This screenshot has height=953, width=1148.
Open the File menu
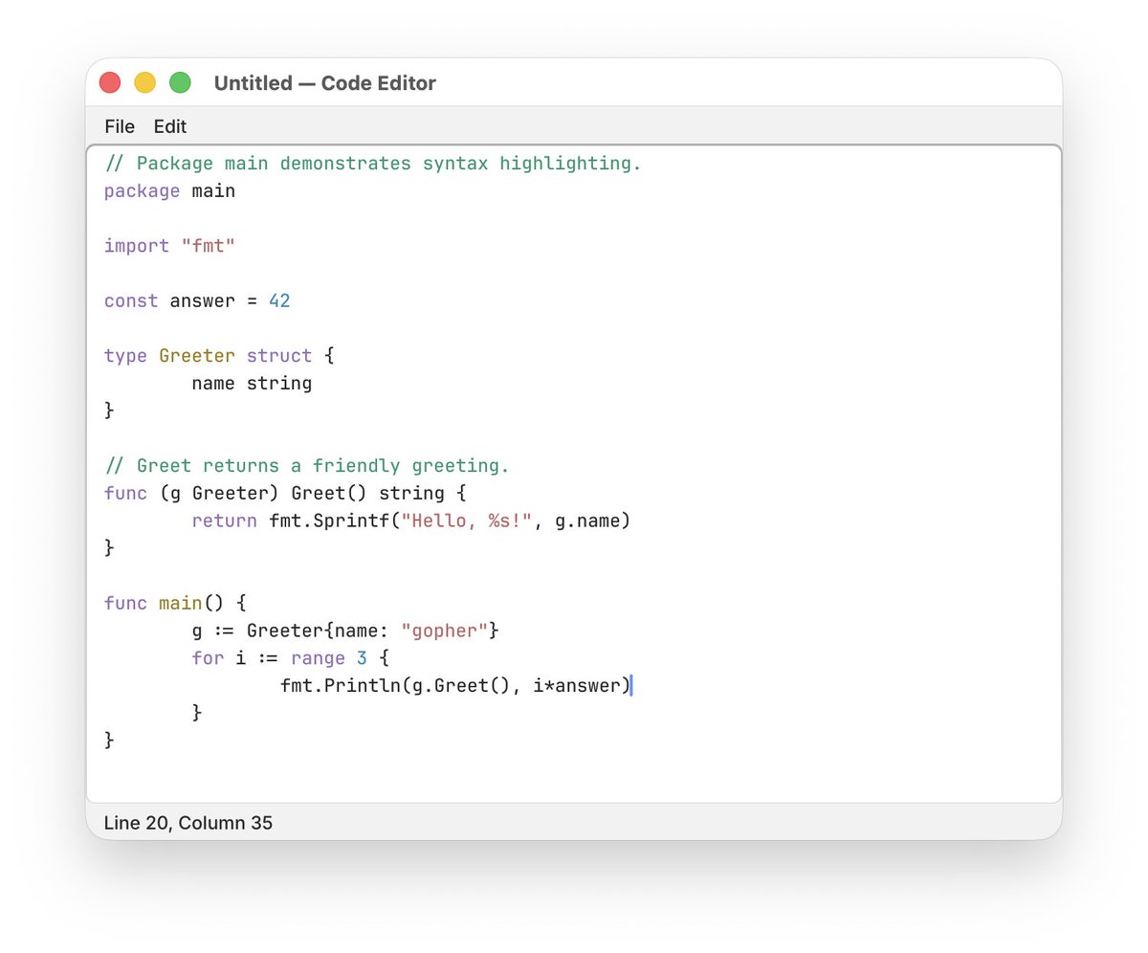(120, 126)
